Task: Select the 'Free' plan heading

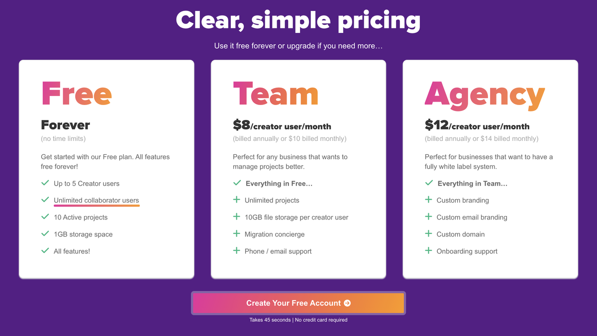Action: [x=77, y=94]
